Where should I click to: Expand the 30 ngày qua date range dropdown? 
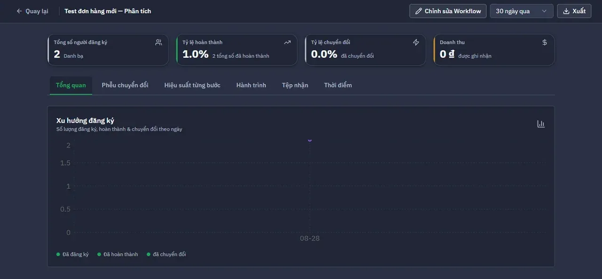[522, 11]
